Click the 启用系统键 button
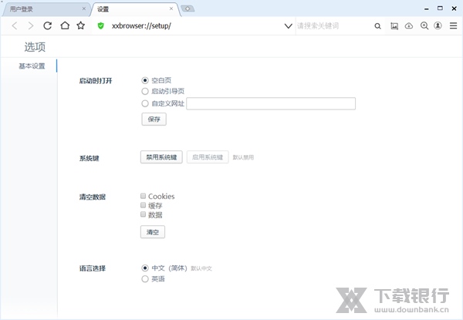Image resolution: width=463 pixels, height=320 pixels. (x=208, y=157)
